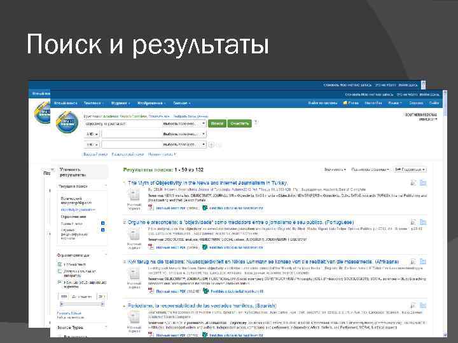Uncheck the Научные (рецензируемые) журналы checkbox
This screenshot has height=343, width=458.
coord(60,282)
